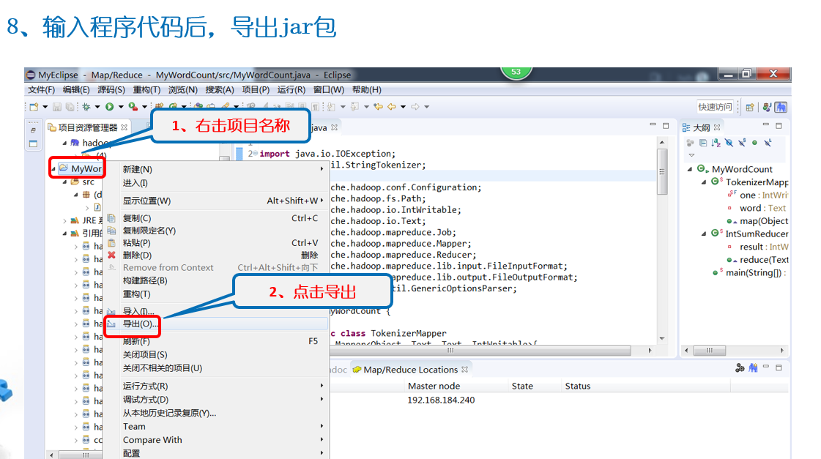Click the Forward navigation arrow icon

click(415, 107)
